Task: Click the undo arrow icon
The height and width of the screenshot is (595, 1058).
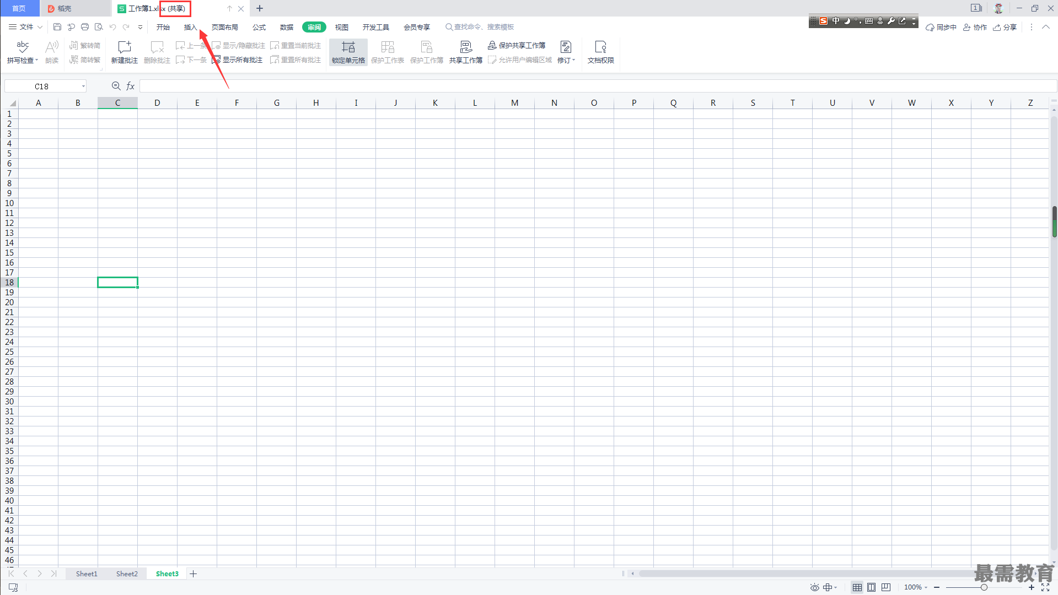Action: (x=112, y=26)
